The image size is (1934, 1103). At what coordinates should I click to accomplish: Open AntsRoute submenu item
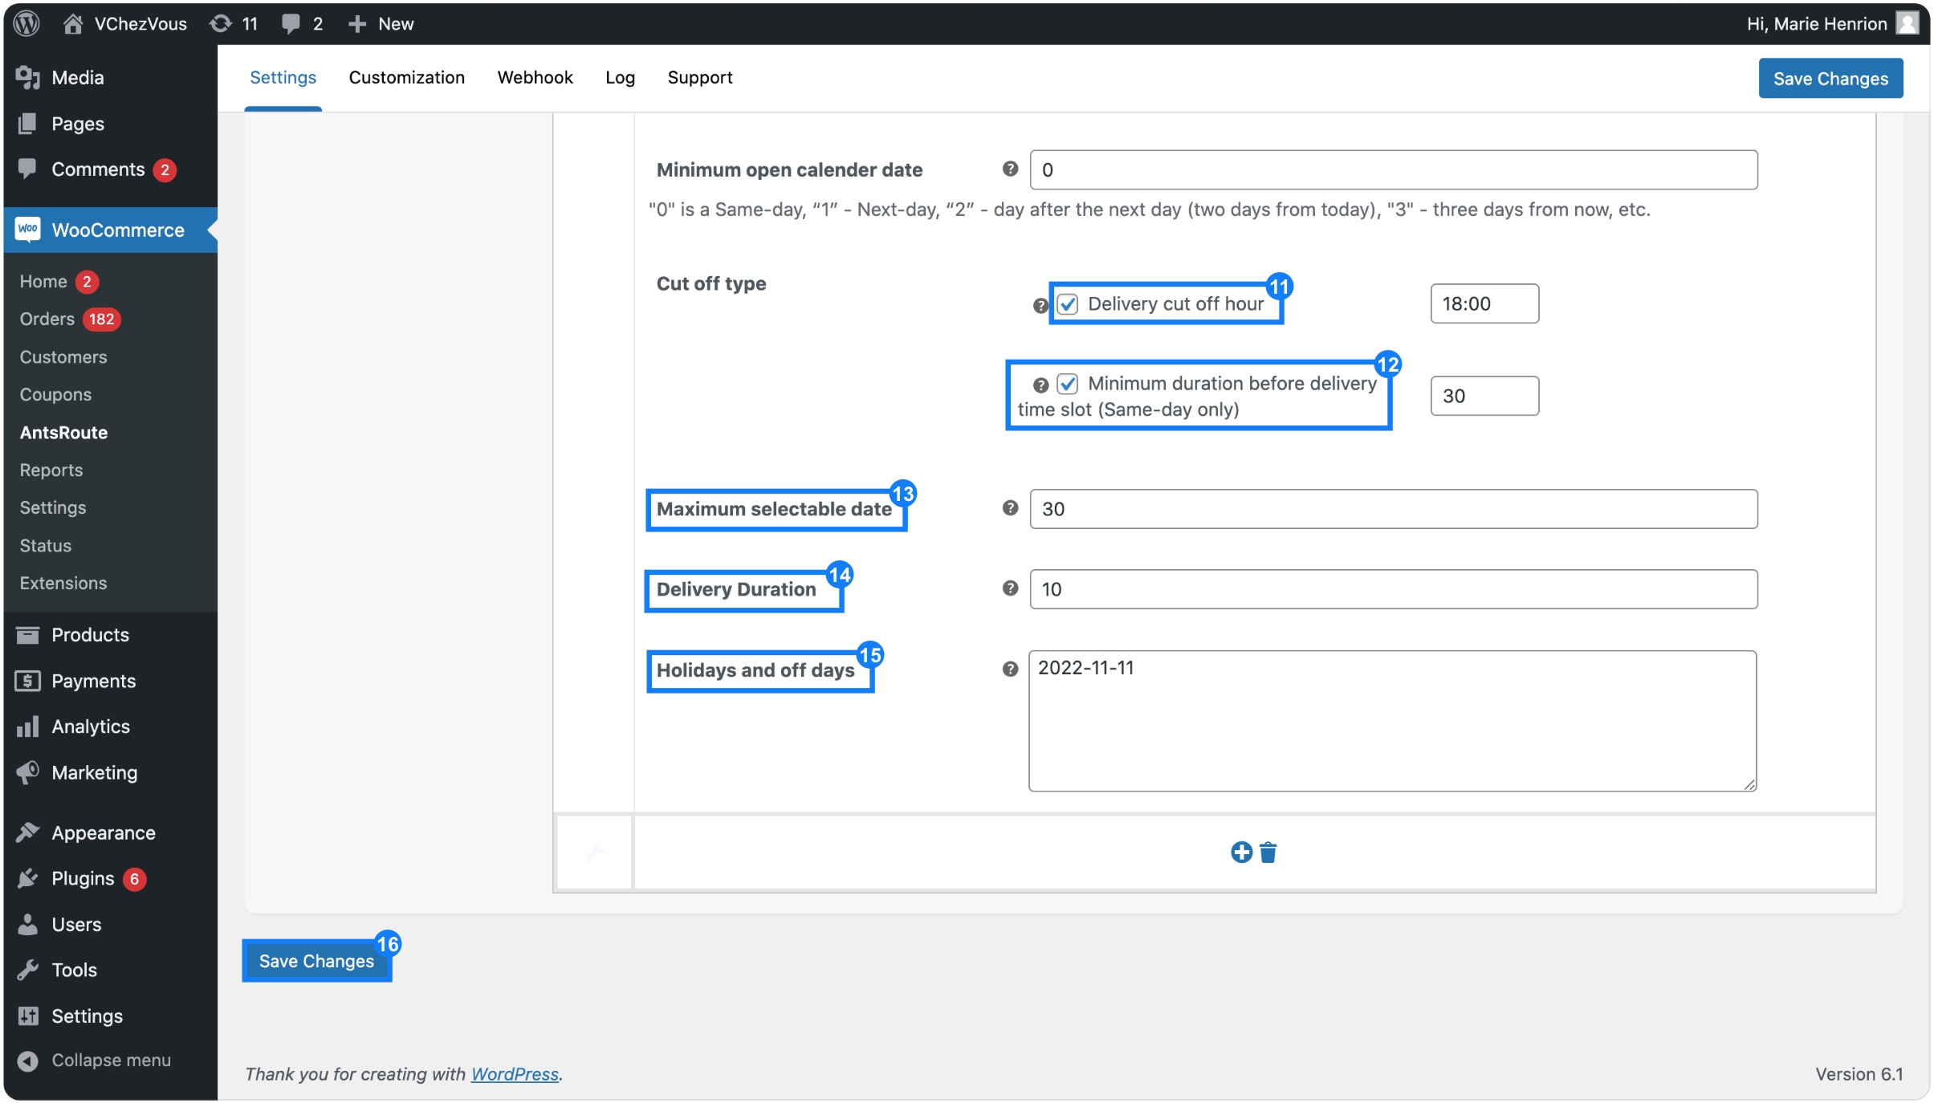(x=63, y=432)
